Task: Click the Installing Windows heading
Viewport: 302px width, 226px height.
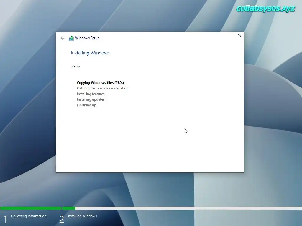Action: click(x=90, y=53)
